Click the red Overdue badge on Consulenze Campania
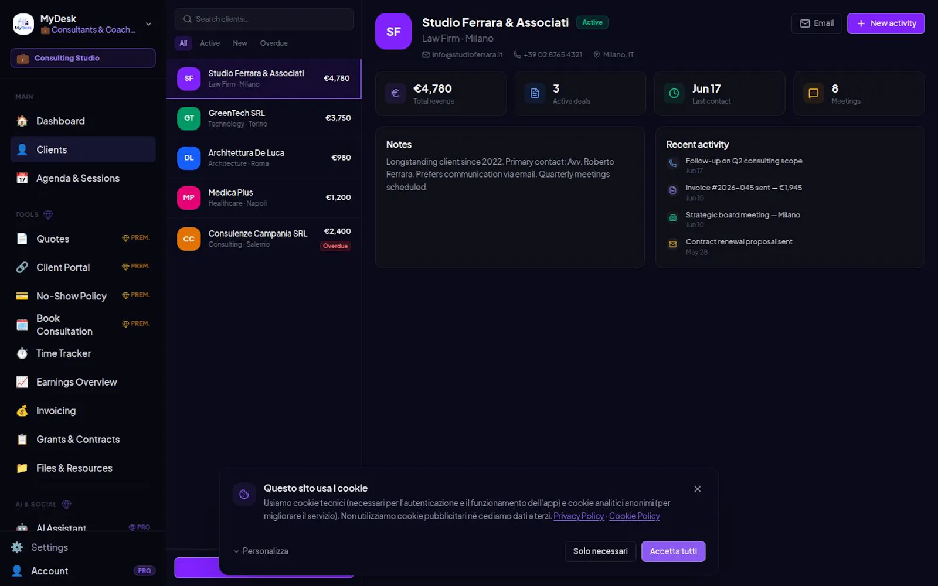This screenshot has height=586, width=938. [335, 246]
